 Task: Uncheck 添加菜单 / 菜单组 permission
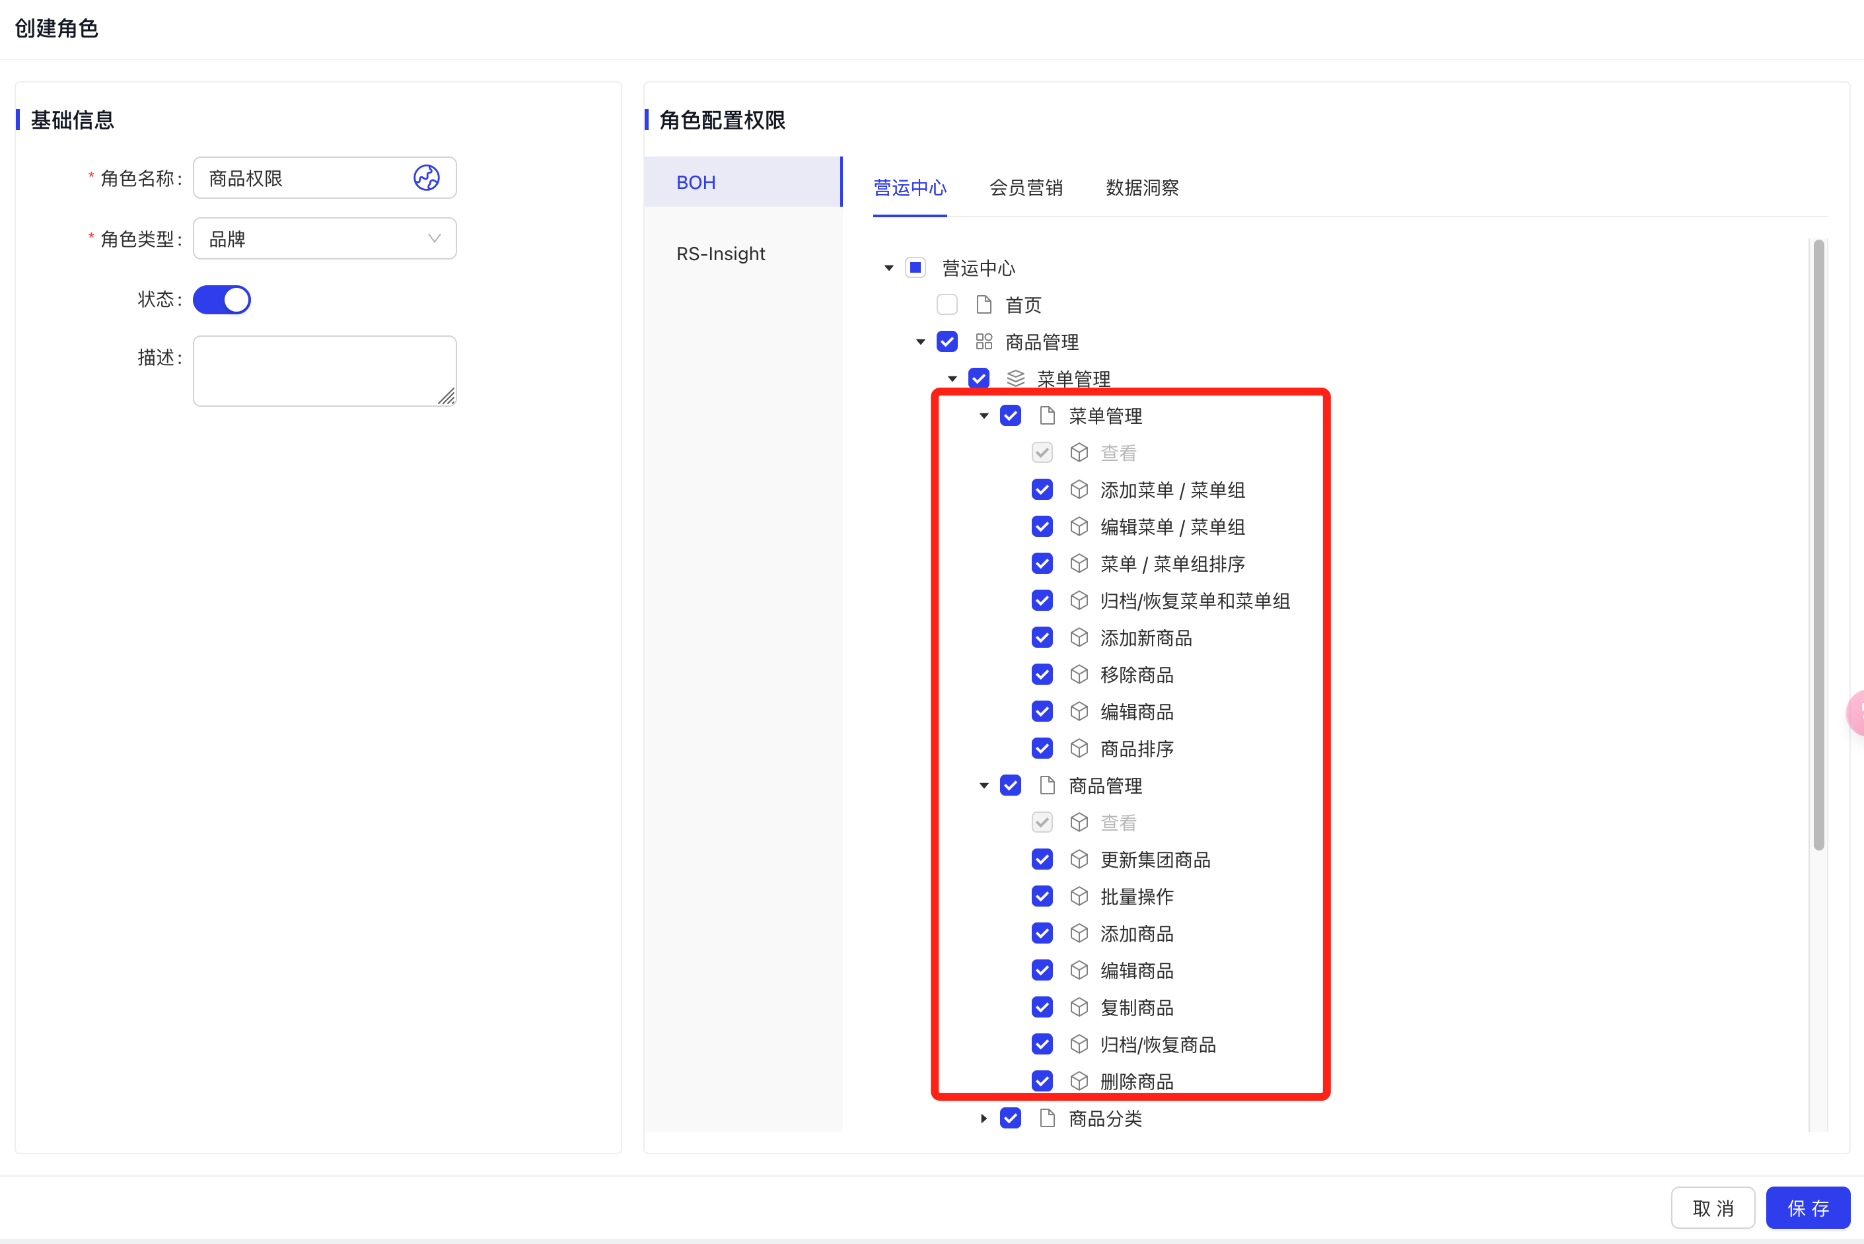tap(1042, 489)
